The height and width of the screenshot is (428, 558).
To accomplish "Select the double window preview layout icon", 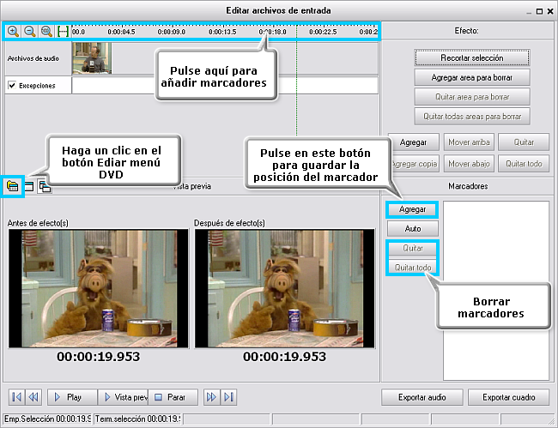I will pyautogui.click(x=45, y=186).
